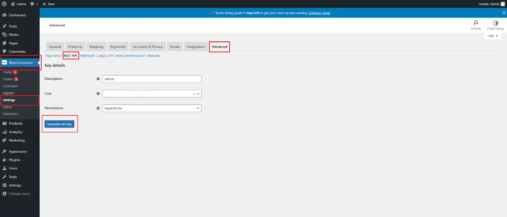The width and height of the screenshot is (507, 217).
Task: Click the Analytics bar chart icon
Action: click(4, 132)
